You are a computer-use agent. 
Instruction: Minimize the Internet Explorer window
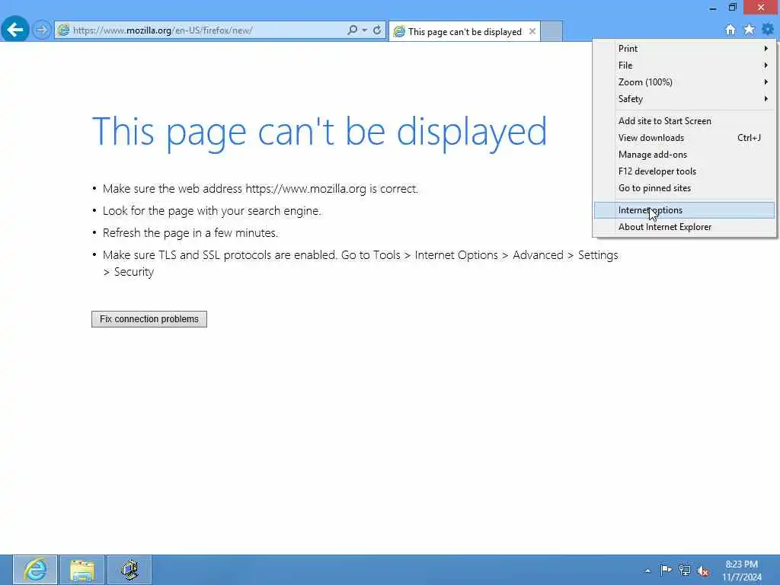point(713,8)
